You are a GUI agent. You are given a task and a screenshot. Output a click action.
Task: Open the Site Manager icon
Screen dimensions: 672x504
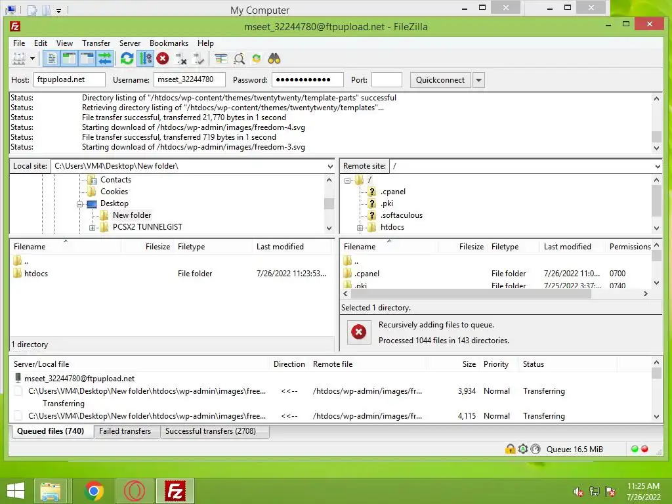18,58
